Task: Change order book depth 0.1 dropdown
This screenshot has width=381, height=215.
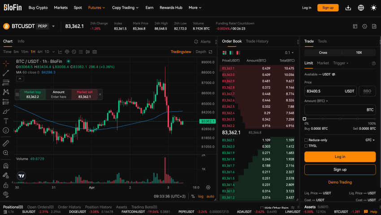Action: pos(289,53)
